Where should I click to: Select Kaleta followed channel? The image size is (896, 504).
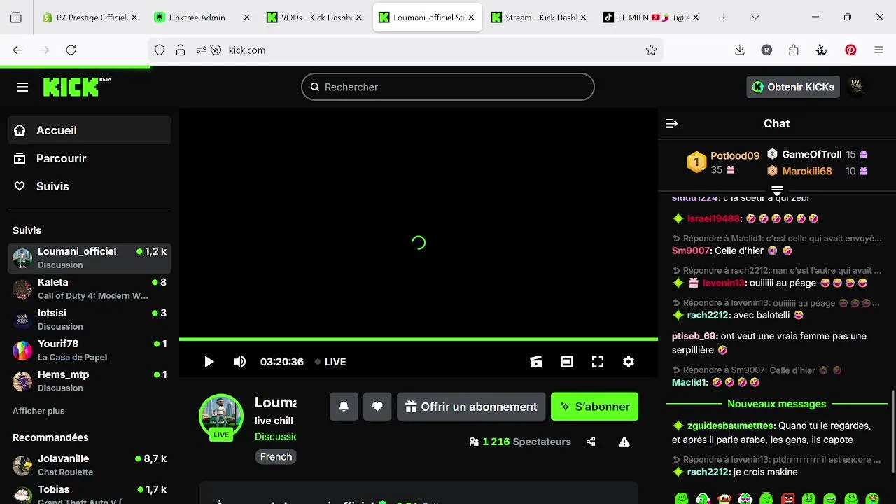90,288
